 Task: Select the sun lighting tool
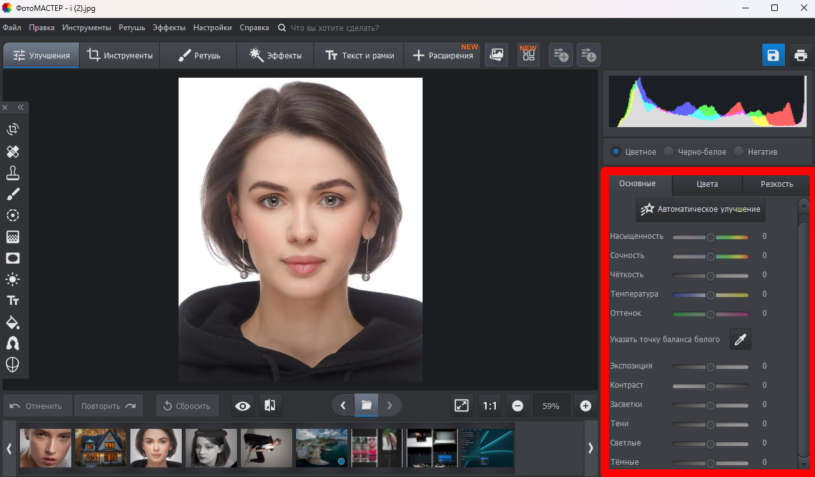pos(13,279)
